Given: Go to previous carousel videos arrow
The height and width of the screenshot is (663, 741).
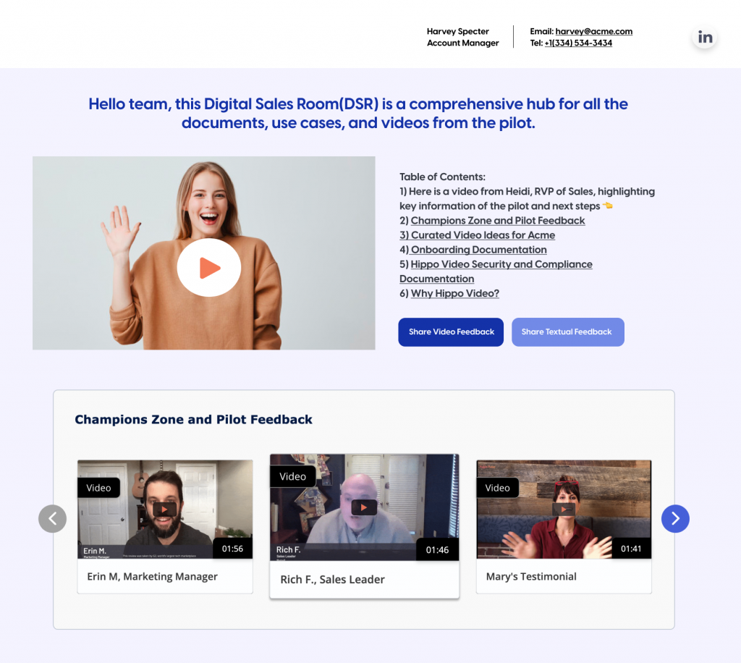Looking at the screenshot, I should [52, 518].
